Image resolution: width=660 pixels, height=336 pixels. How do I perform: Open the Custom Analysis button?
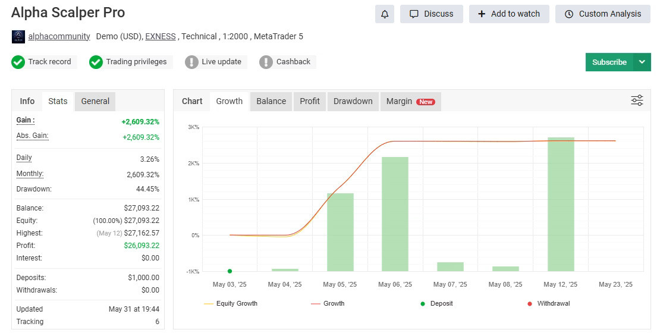point(603,14)
